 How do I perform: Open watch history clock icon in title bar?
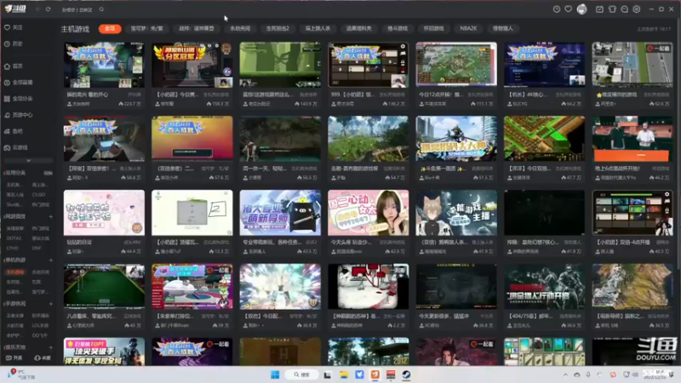tap(557, 9)
